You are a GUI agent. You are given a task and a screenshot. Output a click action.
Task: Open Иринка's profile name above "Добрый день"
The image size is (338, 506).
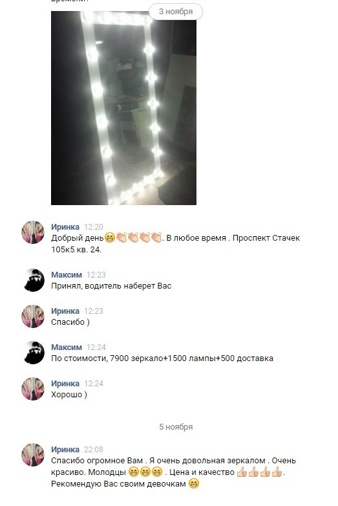pos(65,227)
